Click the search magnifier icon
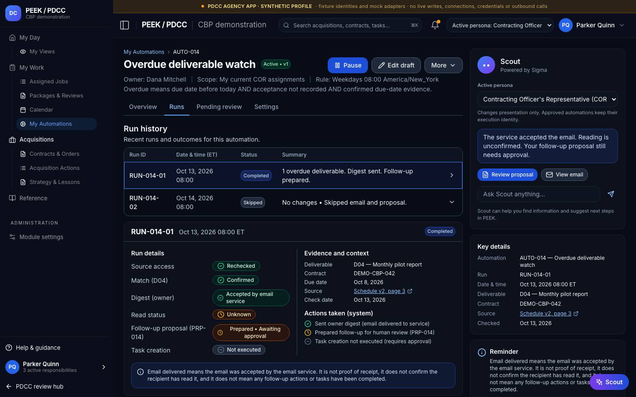 point(286,26)
